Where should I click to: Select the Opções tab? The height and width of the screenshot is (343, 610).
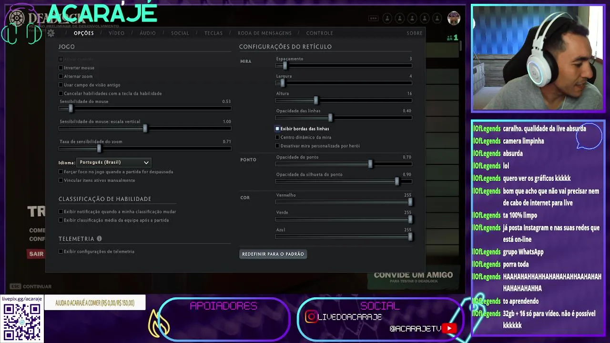point(84,33)
